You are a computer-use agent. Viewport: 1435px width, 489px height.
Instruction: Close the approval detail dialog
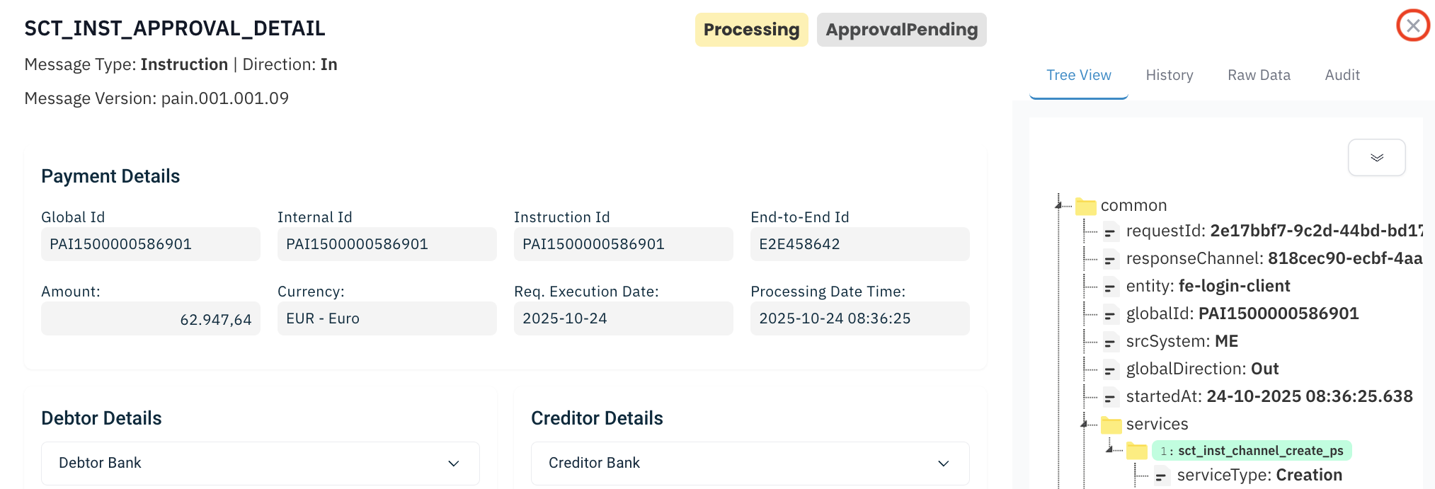(x=1412, y=26)
